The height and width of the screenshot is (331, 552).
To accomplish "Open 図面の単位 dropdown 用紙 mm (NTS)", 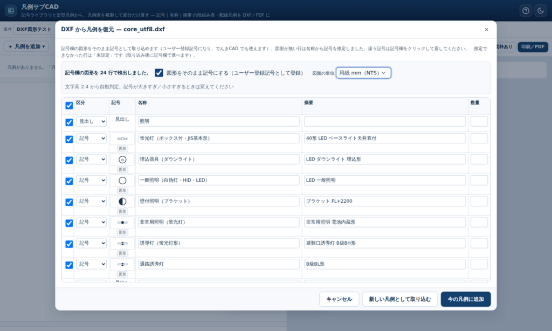I will (363, 73).
